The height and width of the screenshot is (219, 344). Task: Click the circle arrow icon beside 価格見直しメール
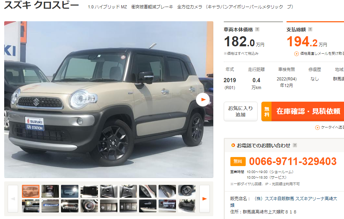coord(296,54)
